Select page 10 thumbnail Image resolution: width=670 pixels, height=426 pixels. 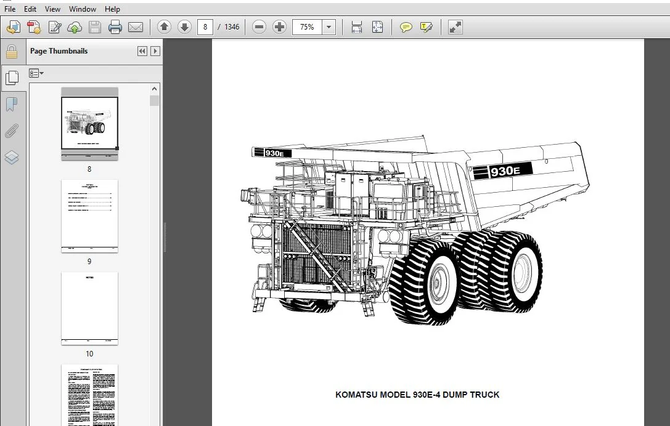[90, 308]
